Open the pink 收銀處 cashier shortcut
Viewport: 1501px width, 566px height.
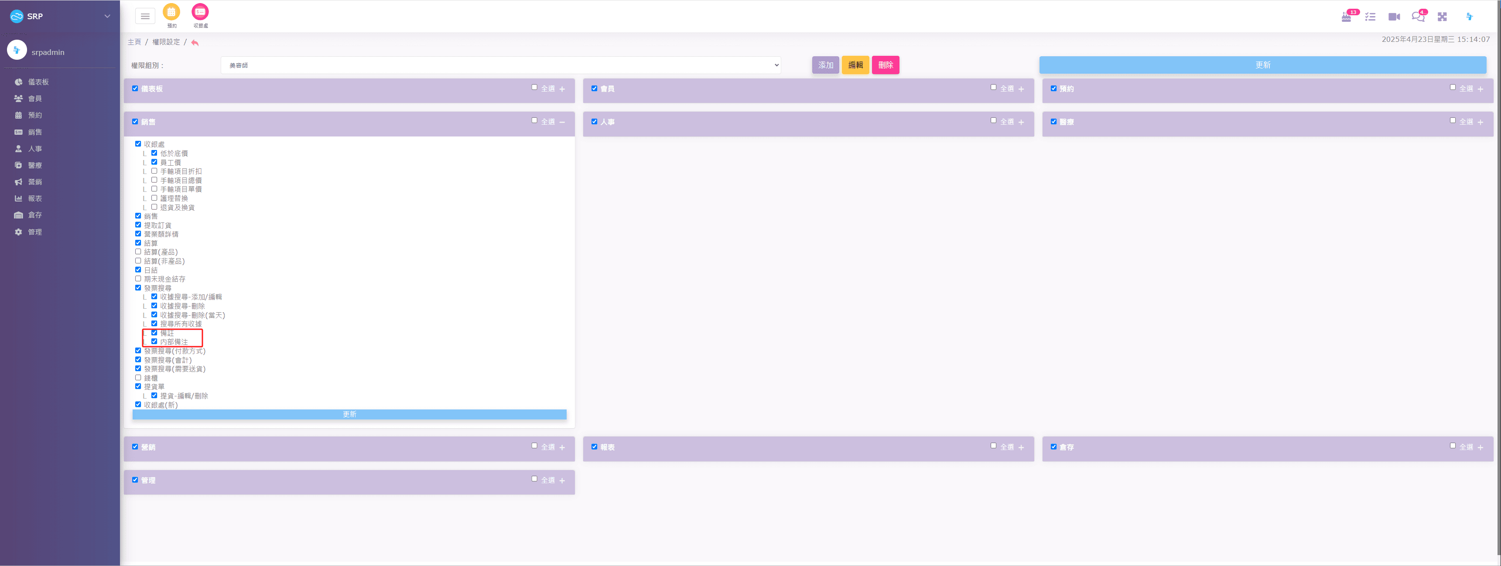pyautogui.click(x=200, y=12)
